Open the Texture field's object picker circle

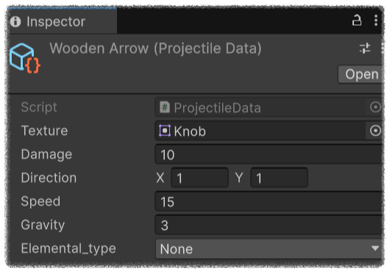pos(375,131)
